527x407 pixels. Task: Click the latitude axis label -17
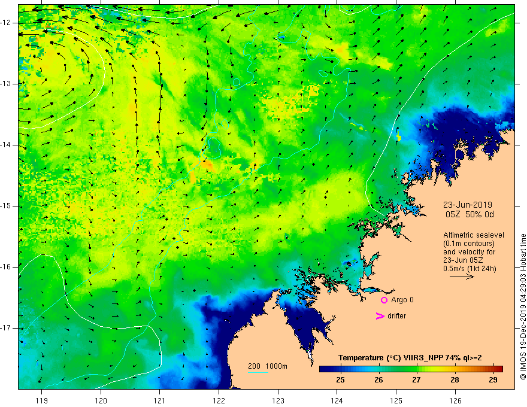pyautogui.click(x=7, y=328)
